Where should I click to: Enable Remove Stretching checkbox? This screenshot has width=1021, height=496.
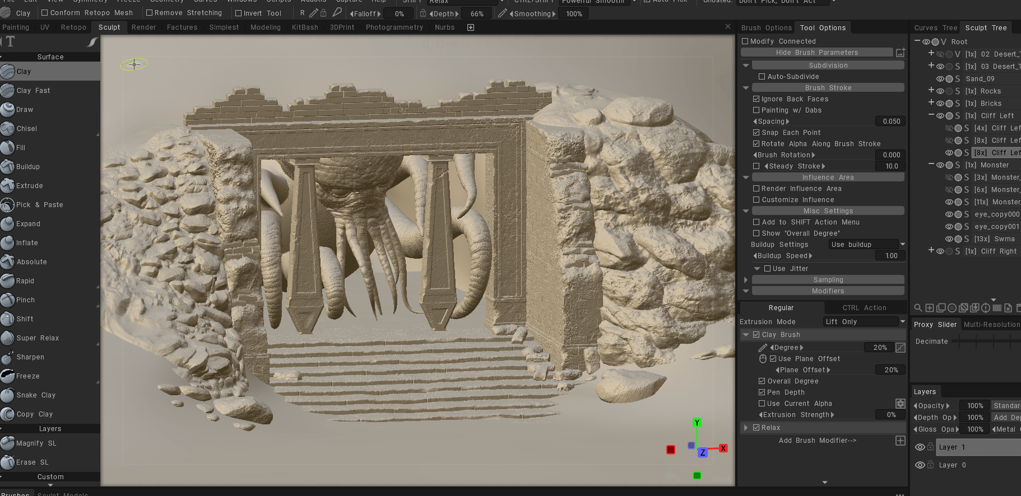pyautogui.click(x=149, y=13)
